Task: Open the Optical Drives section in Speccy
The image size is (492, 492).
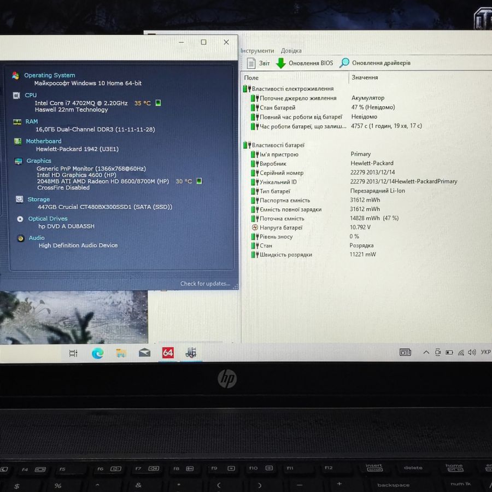Action: click(48, 218)
